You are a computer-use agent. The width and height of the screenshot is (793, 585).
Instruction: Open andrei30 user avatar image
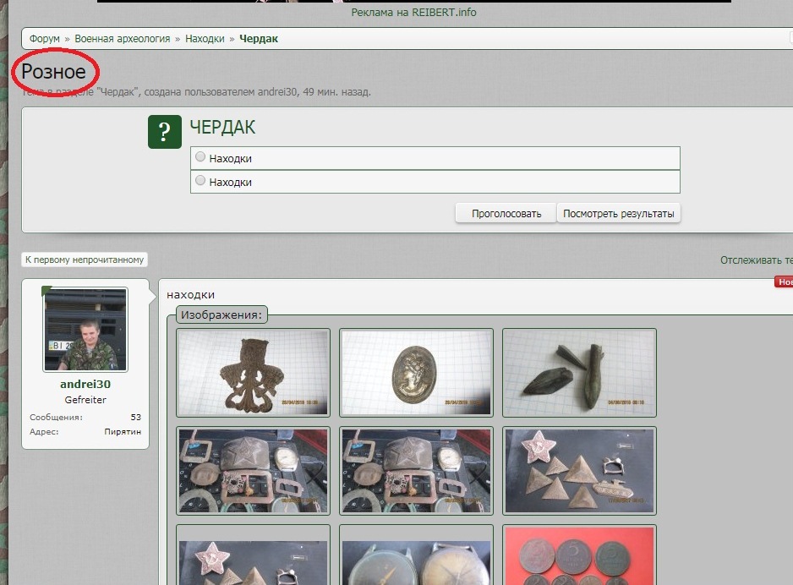(85, 330)
